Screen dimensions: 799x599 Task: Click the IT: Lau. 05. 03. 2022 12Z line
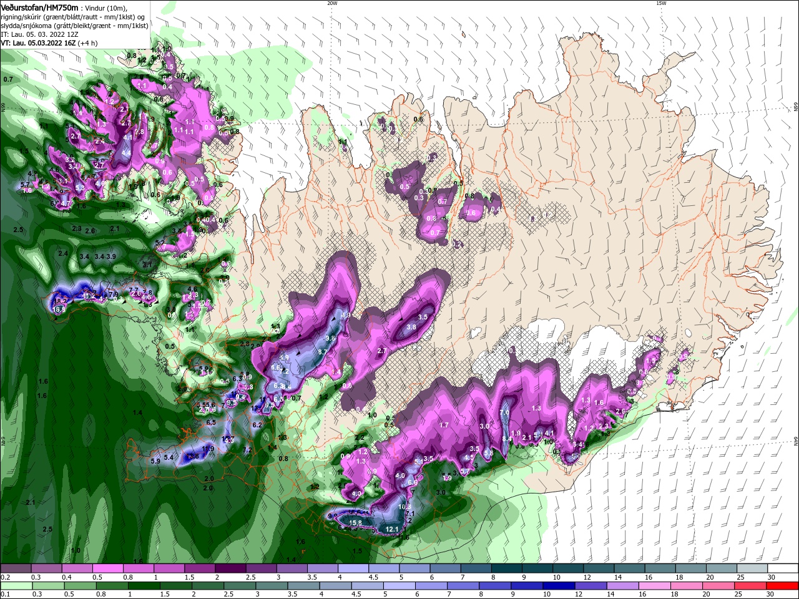pos(39,34)
